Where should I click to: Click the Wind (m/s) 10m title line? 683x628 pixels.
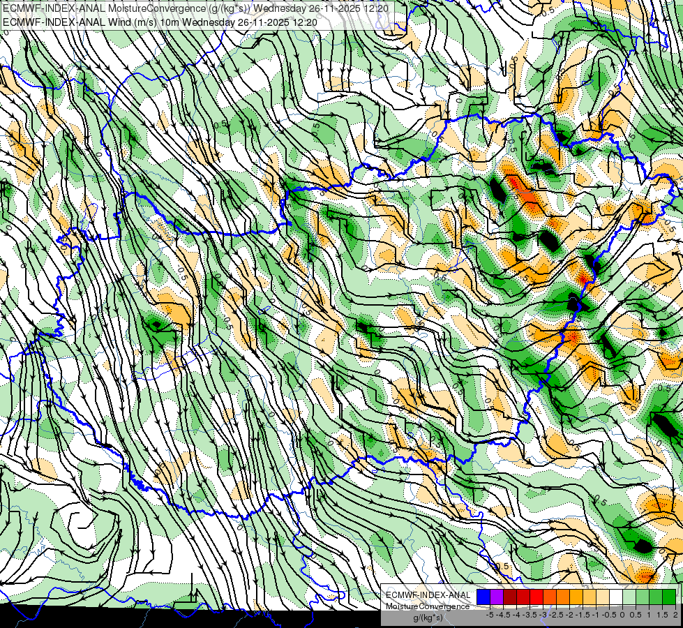pos(160,22)
